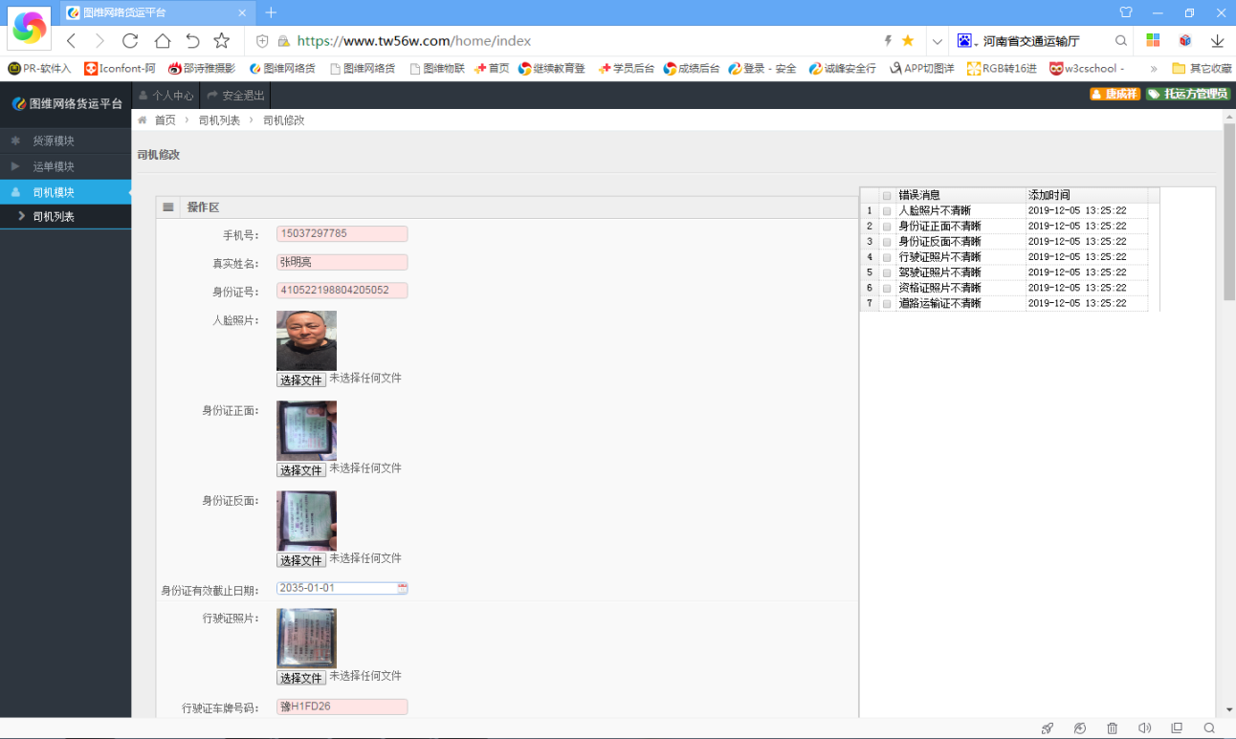Viewport: 1236px width, 739px height.
Task: Switch to the 图维网络货运平台 browser tab
Action: tap(156, 12)
